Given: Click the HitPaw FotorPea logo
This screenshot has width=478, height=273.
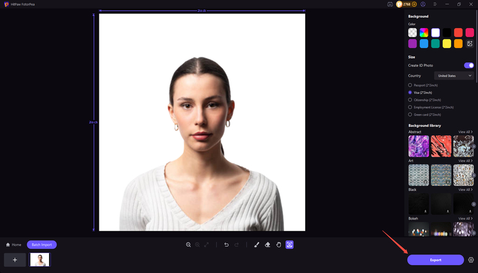Looking at the screenshot, I should tap(7, 4).
